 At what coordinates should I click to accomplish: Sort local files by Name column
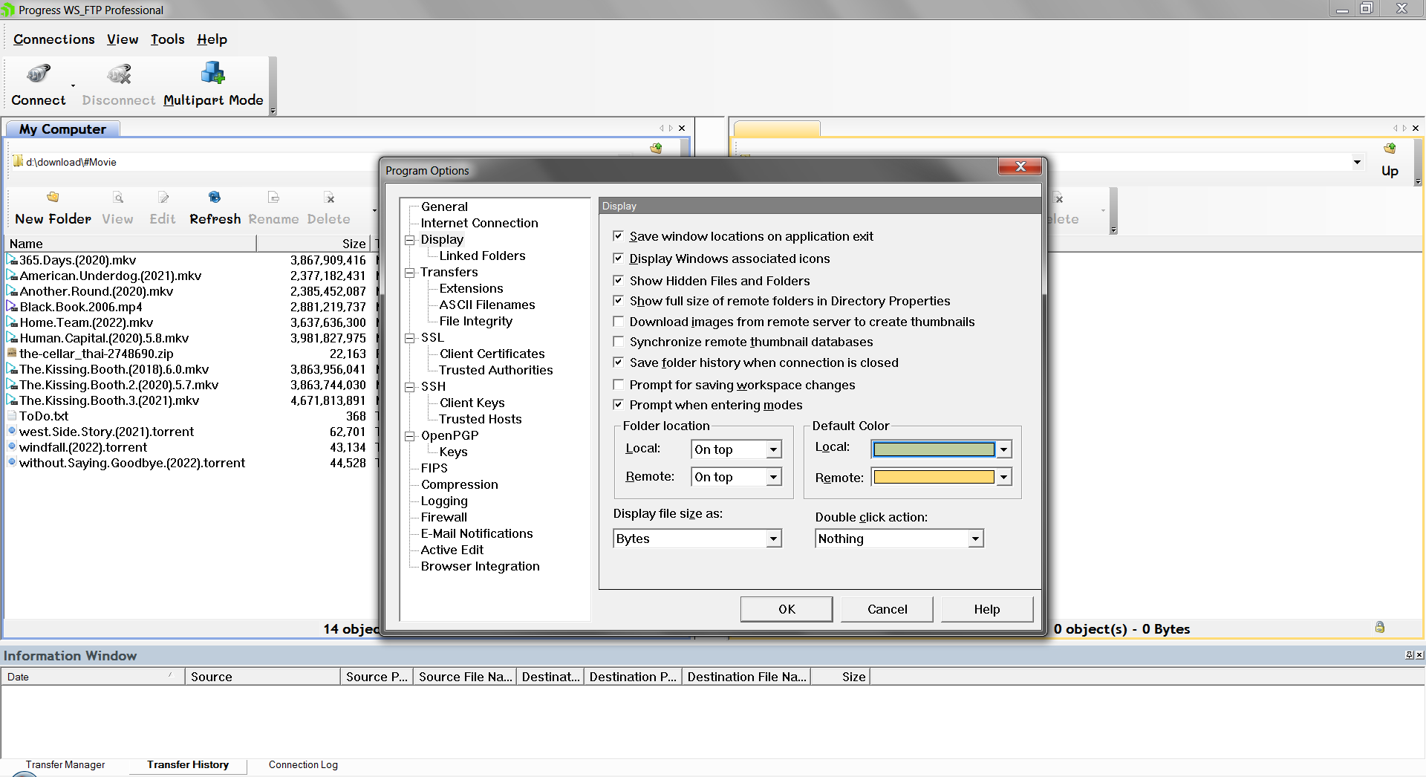[131, 244]
